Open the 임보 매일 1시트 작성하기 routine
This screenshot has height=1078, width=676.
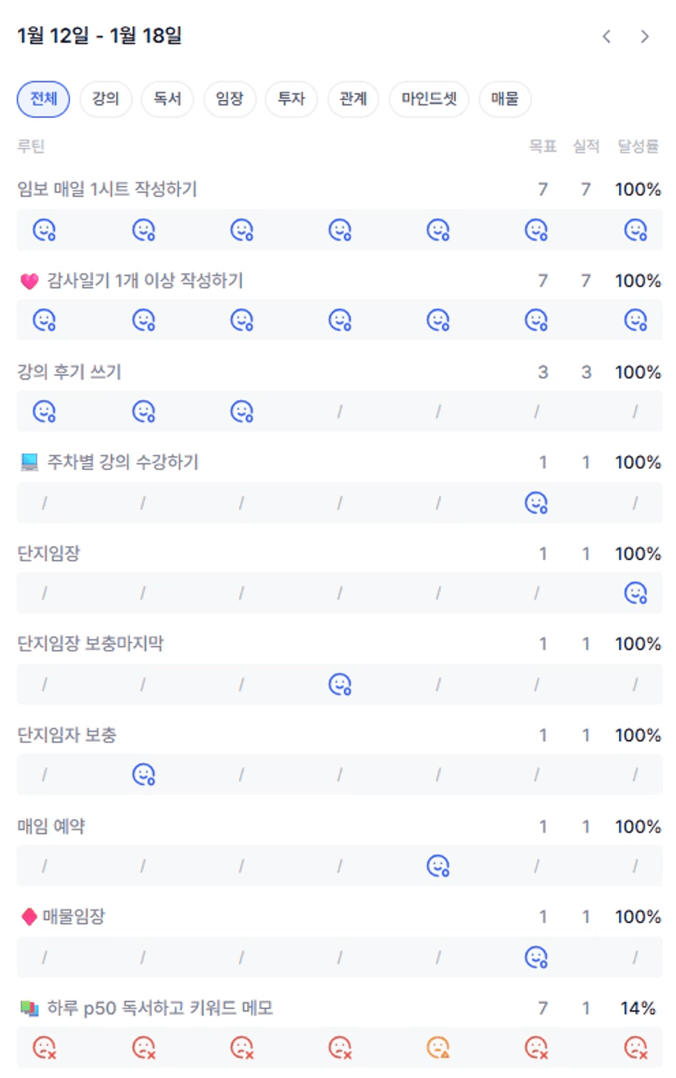pyautogui.click(x=107, y=190)
